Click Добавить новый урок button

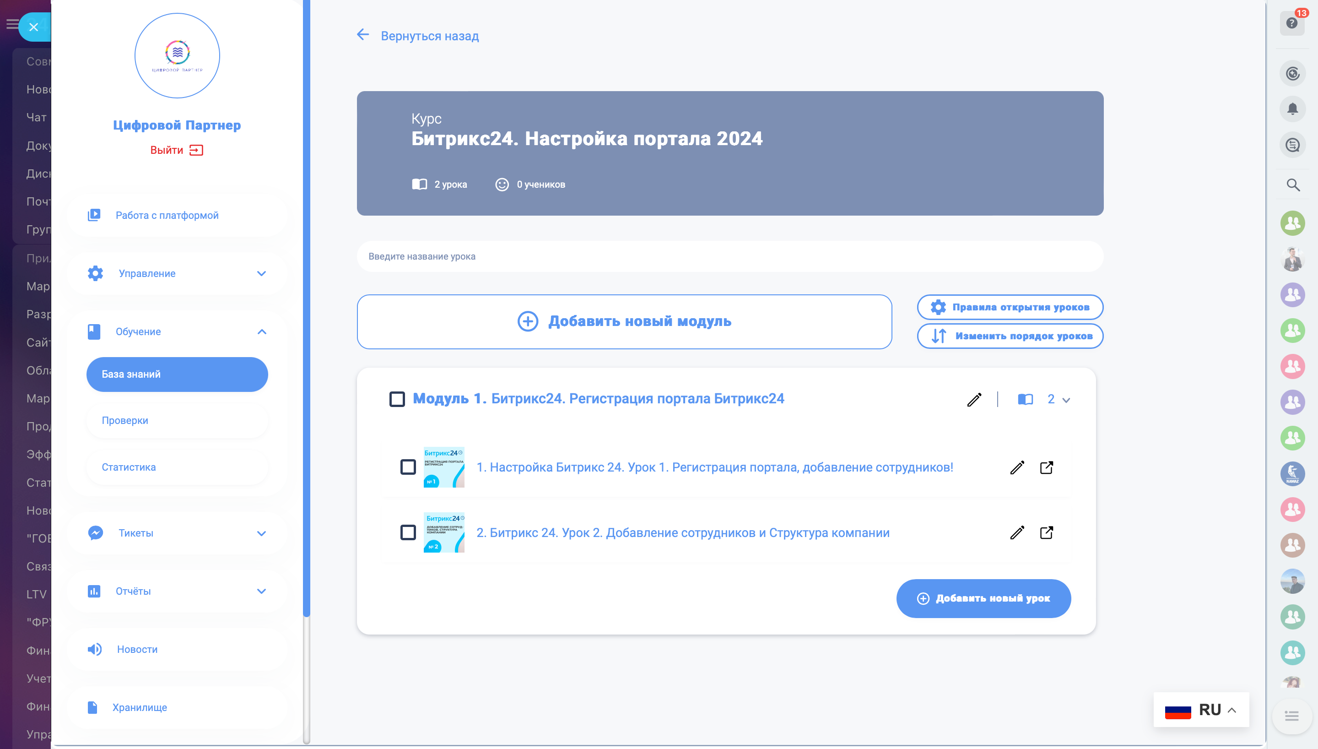point(983,598)
